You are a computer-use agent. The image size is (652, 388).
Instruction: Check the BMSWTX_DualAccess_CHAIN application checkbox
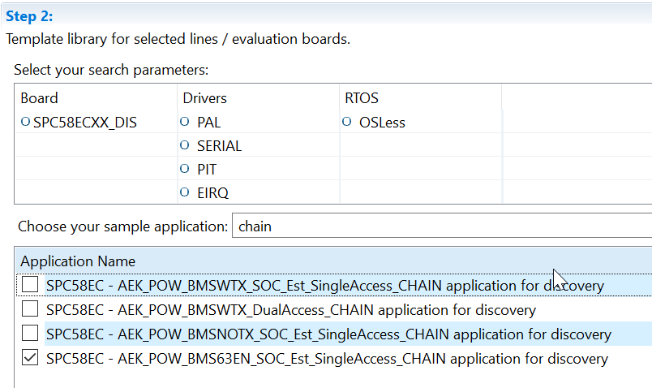click(x=30, y=310)
